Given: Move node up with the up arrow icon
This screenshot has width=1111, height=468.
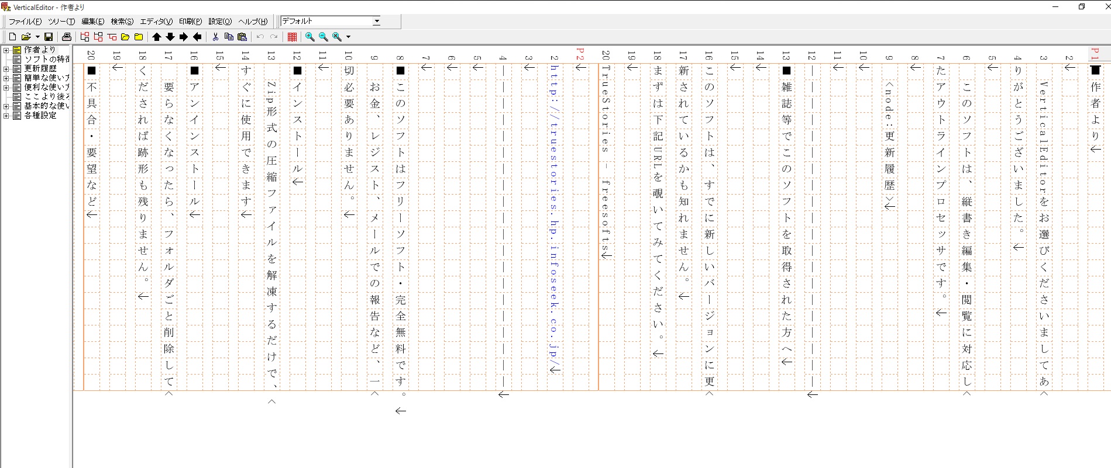Looking at the screenshot, I should tap(157, 37).
